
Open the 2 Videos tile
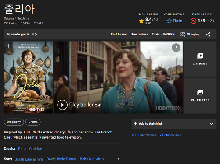click(200, 59)
